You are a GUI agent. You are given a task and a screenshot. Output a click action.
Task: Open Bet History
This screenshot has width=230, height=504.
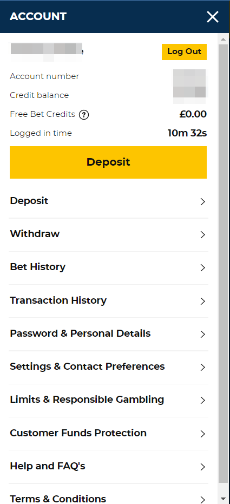[x=108, y=268]
